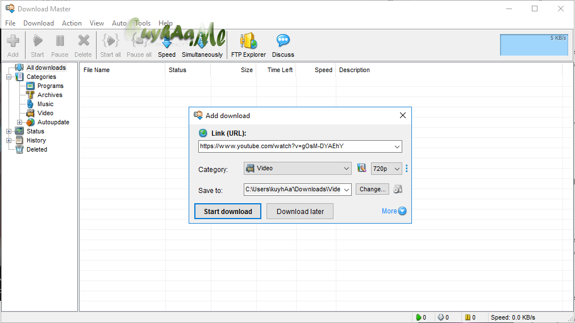The image size is (575, 323).
Task: Select the Categories tree node
Action: click(x=41, y=77)
